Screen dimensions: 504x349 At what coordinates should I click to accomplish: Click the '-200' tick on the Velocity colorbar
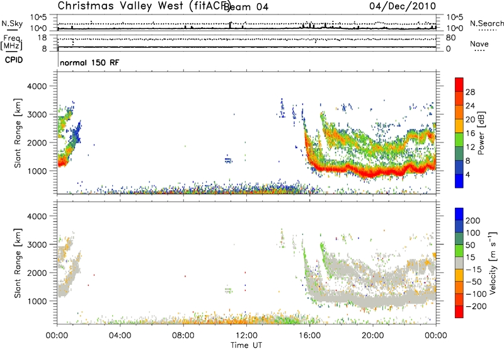tap(476, 306)
